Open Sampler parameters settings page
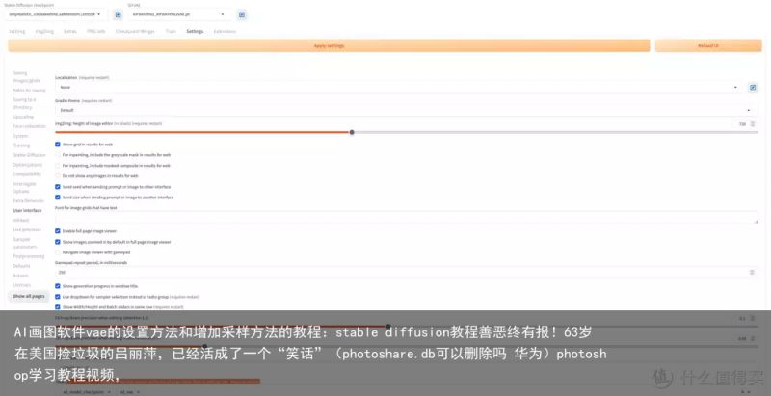Viewport: 771px width, 396px height. tap(25, 243)
